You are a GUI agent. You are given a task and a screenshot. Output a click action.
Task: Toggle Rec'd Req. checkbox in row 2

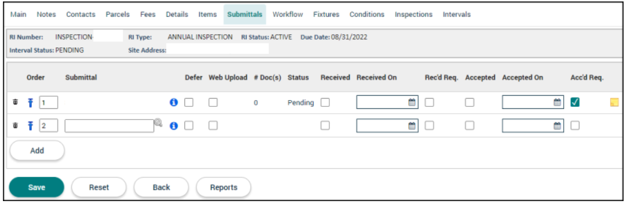[x=429, y=125]
